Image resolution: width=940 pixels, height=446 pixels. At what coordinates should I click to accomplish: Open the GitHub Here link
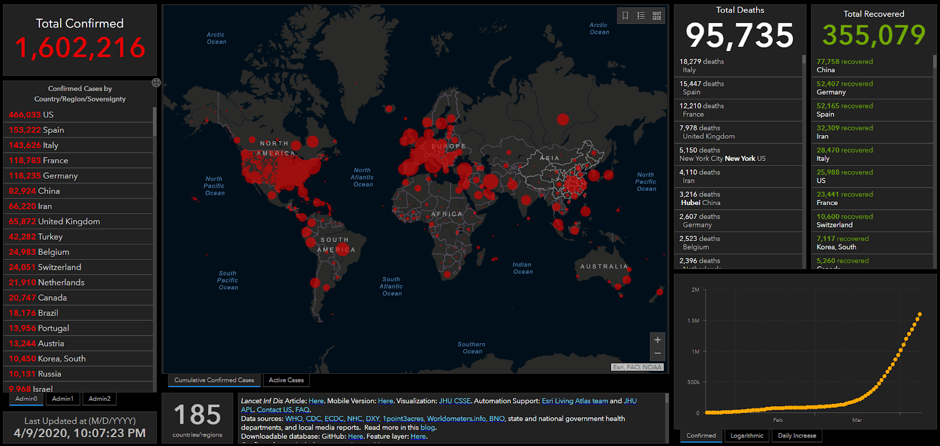coord(355,437)
